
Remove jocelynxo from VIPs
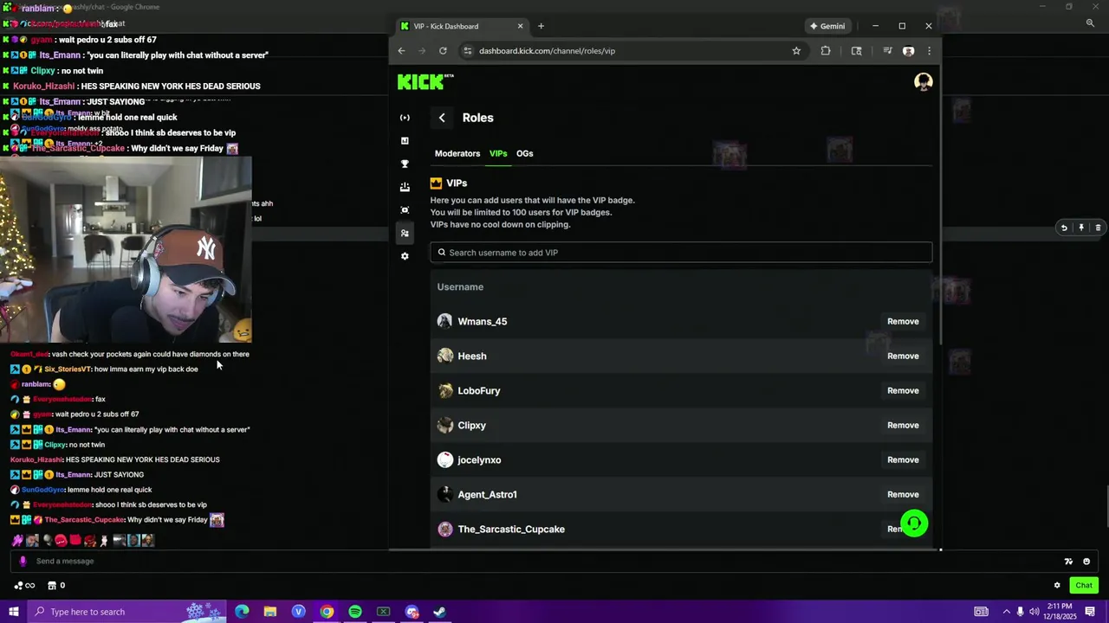click(903, 459)
